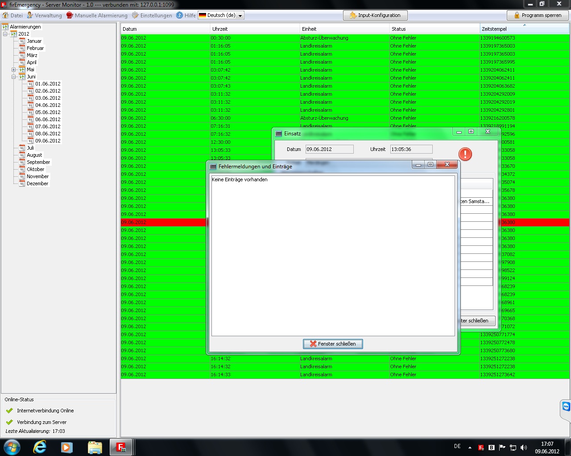Open the Verwaltung menu
Screen dimensions: 571x456
pyautogui.click(x=44, y=15)
